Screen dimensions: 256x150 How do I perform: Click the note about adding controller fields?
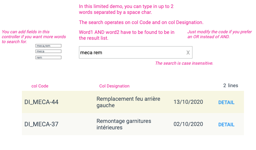(x=34, y=37)
